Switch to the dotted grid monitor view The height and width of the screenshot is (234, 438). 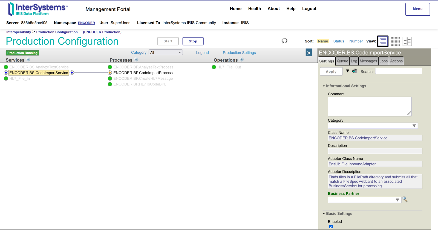395,41
